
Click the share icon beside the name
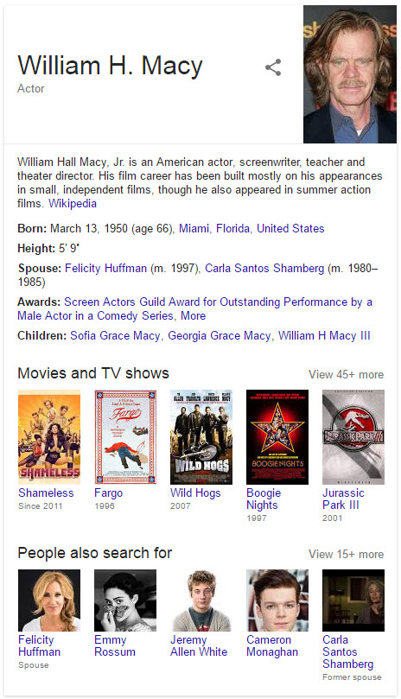[273, 67]
